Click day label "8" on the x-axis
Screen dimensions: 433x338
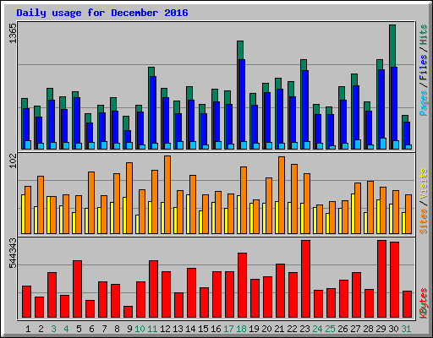(117, 329)
